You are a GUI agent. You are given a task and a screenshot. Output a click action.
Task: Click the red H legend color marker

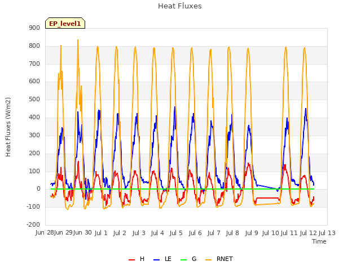point(131,260)
